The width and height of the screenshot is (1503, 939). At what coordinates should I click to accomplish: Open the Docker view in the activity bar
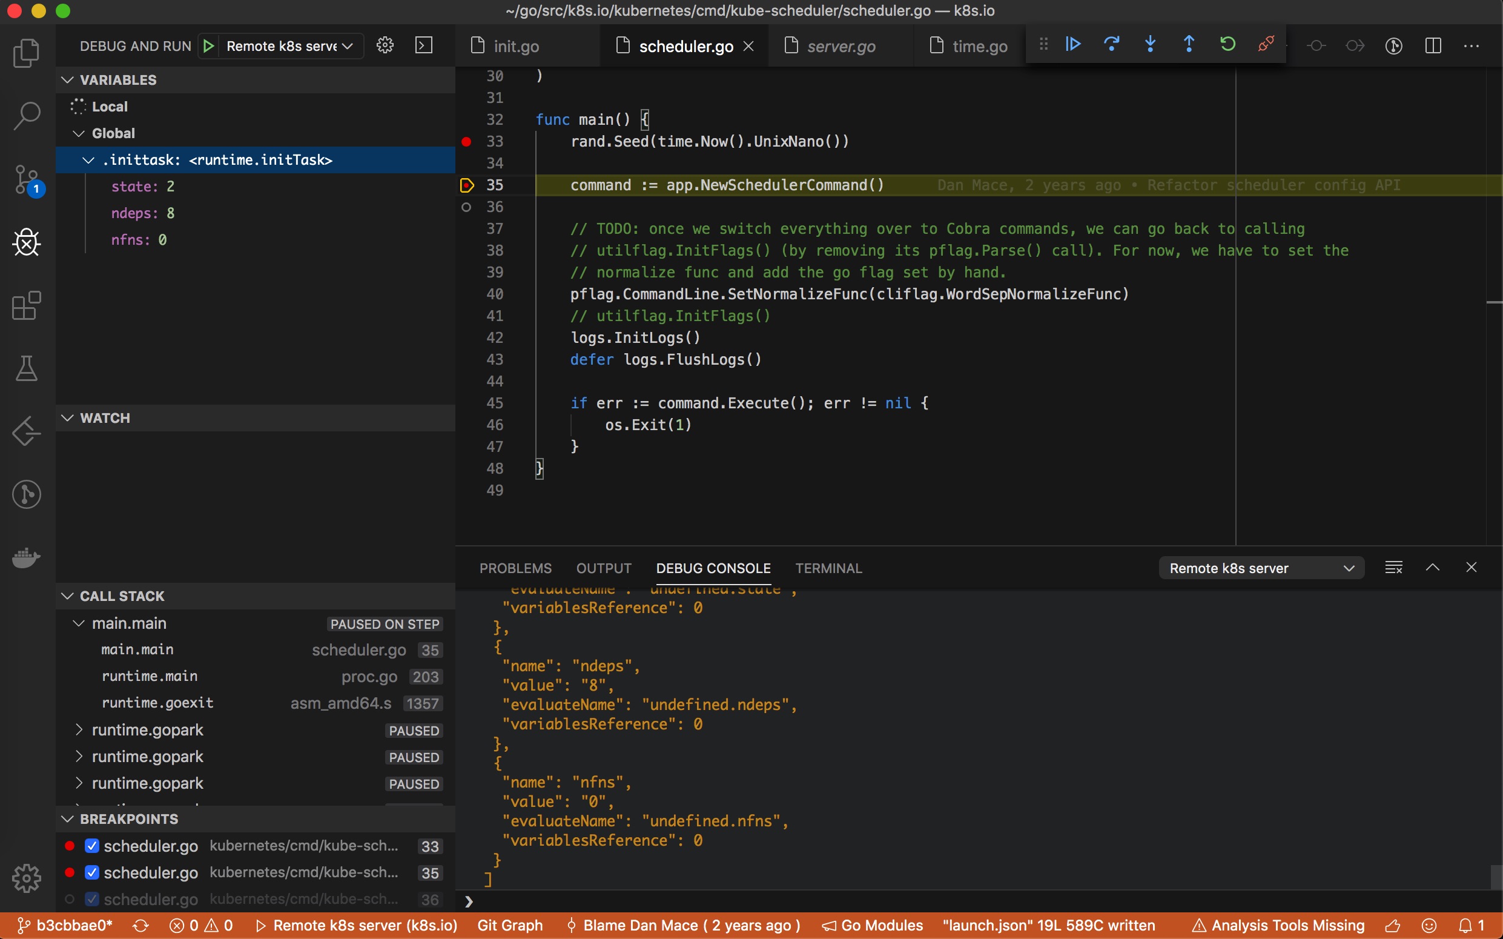tap(26, 557)
